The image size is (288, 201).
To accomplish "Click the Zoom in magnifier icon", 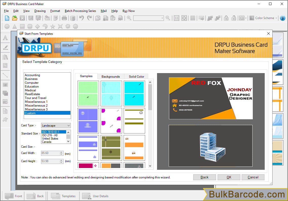I will 129,18.
